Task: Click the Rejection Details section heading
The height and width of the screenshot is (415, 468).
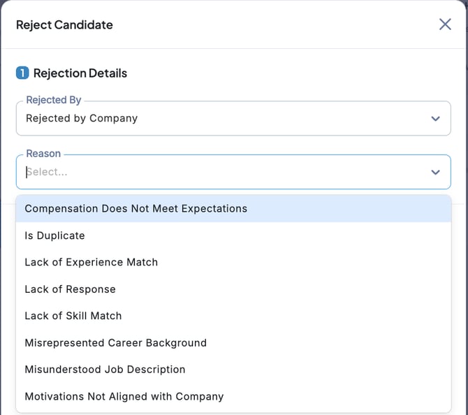Action: (80, 73)
